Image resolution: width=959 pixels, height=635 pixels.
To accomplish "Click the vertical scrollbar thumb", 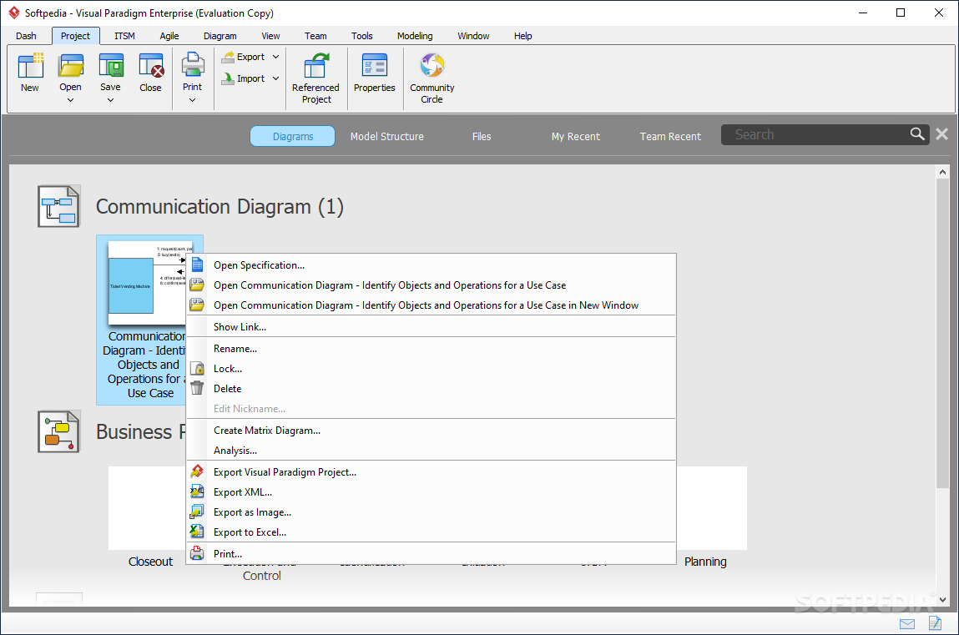I will pos(942,334).
